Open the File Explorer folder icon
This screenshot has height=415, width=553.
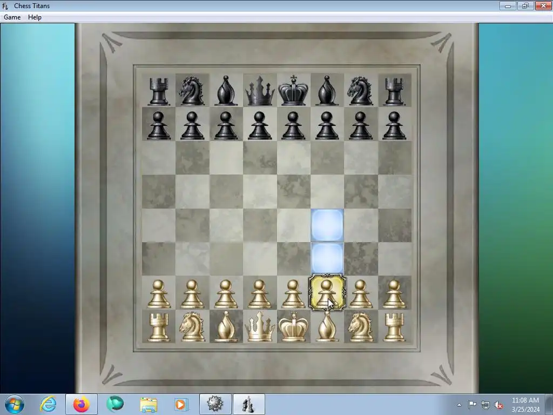pyautogui.click(x=149, y=404)
